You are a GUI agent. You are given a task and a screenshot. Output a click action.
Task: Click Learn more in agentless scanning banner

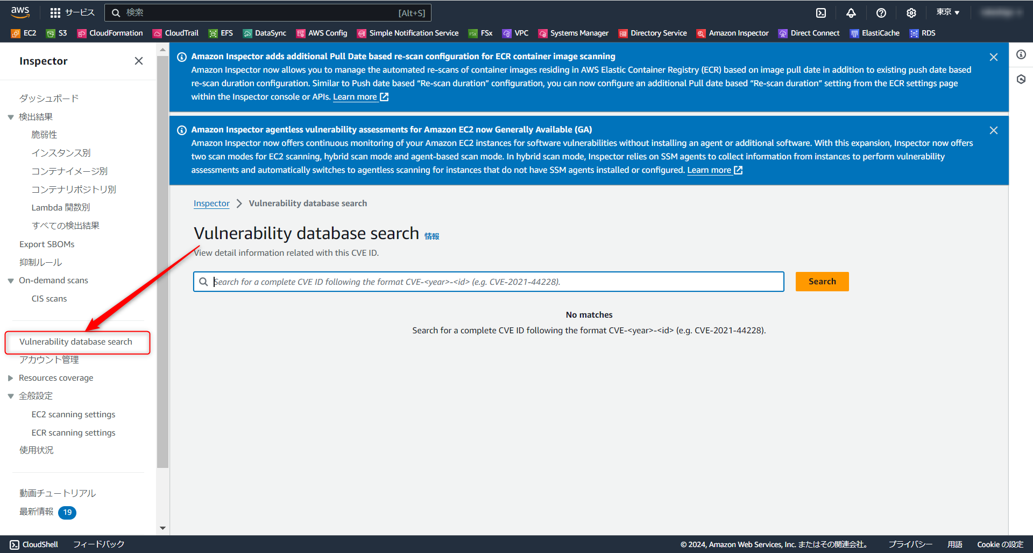pyautogui.click(x=714, y=170)
